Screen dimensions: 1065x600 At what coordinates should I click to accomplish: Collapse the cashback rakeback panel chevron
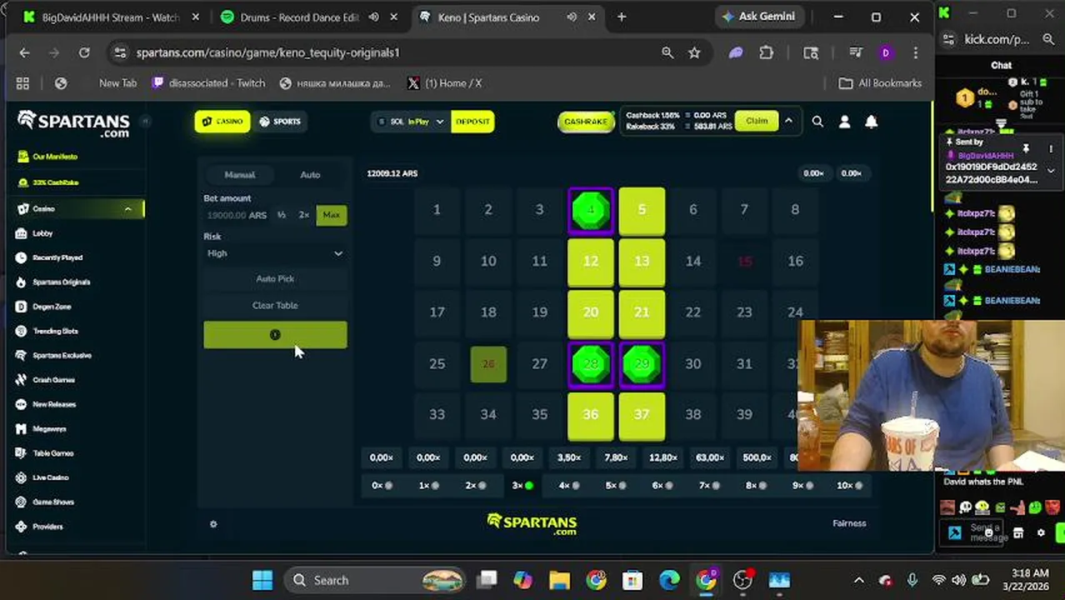(788, 122)
